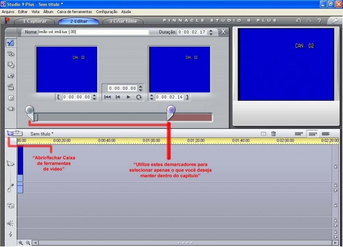Toggle the video toolbox open/close icon

14,133
